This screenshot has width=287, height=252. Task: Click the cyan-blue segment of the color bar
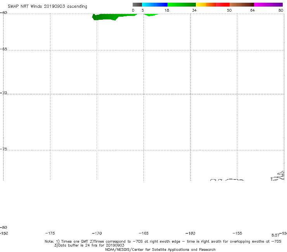pyautogui.click(x=155, y=5)
